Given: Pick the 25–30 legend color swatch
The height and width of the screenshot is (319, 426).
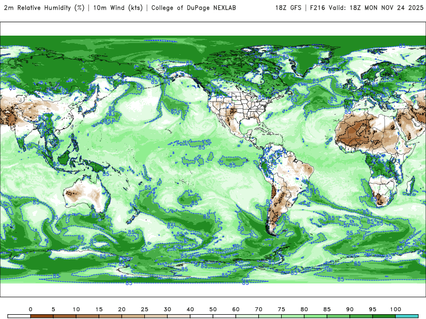Looking at the screenshot, I should tap(156, 316).
